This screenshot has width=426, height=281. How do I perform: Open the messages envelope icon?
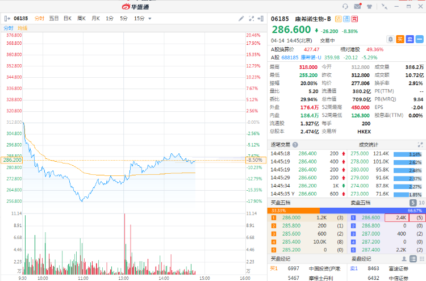357,6
